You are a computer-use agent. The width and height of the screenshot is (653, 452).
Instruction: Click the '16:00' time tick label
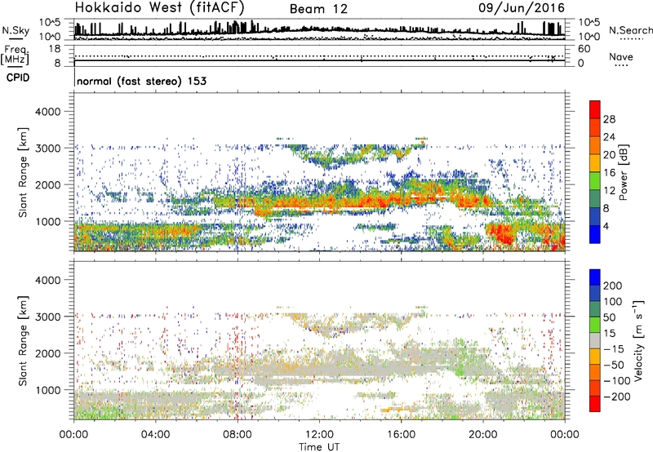(x=401, y=435)
